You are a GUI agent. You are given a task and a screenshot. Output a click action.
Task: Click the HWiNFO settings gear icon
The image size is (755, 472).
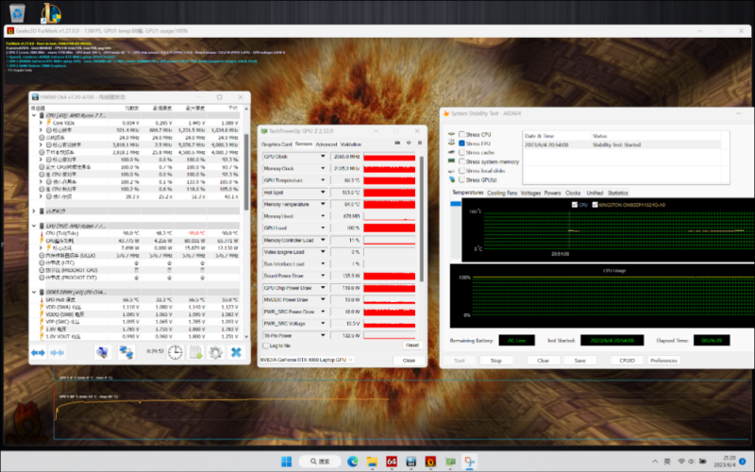click(x=215, y=352)
